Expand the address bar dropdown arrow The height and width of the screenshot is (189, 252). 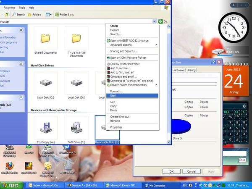click(154, 21)
